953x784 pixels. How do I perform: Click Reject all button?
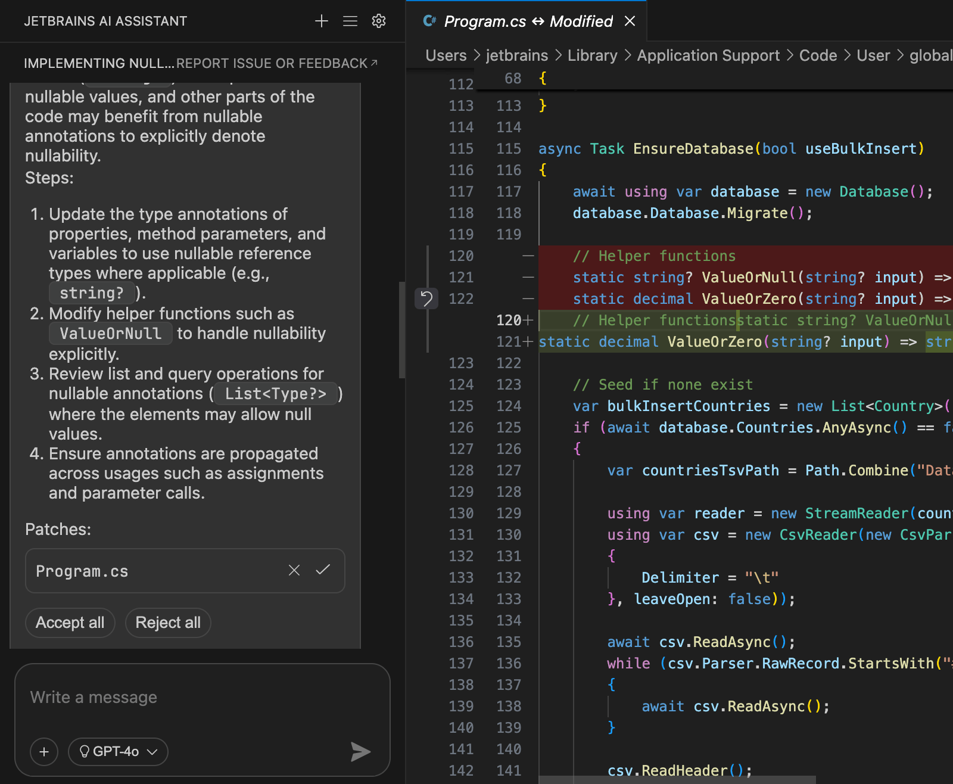pos(168,623)
